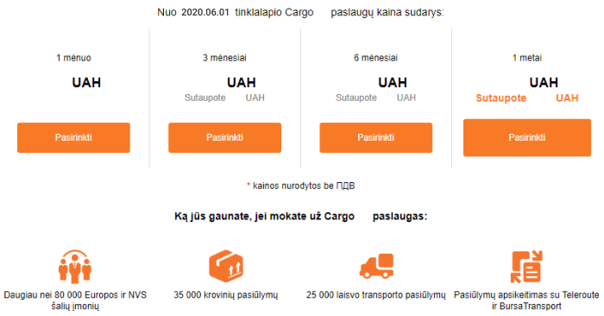Click the 80 000 Europos ir NVS įmonių caption

tap(75, 300)
